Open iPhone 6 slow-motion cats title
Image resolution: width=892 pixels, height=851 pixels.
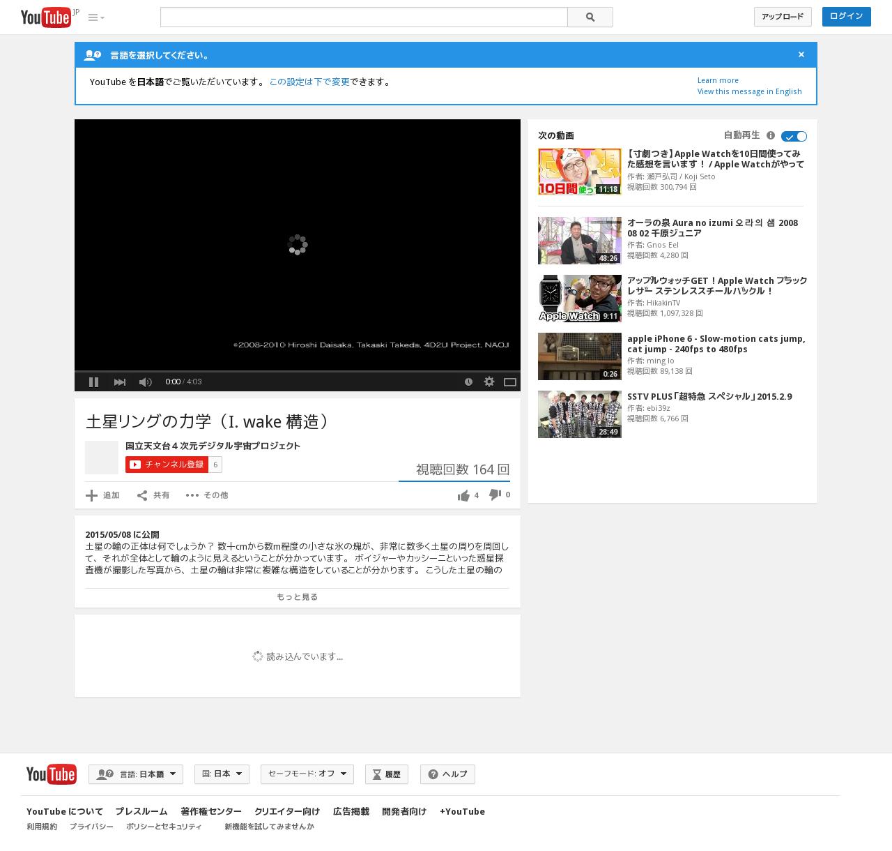coord(716,344)
